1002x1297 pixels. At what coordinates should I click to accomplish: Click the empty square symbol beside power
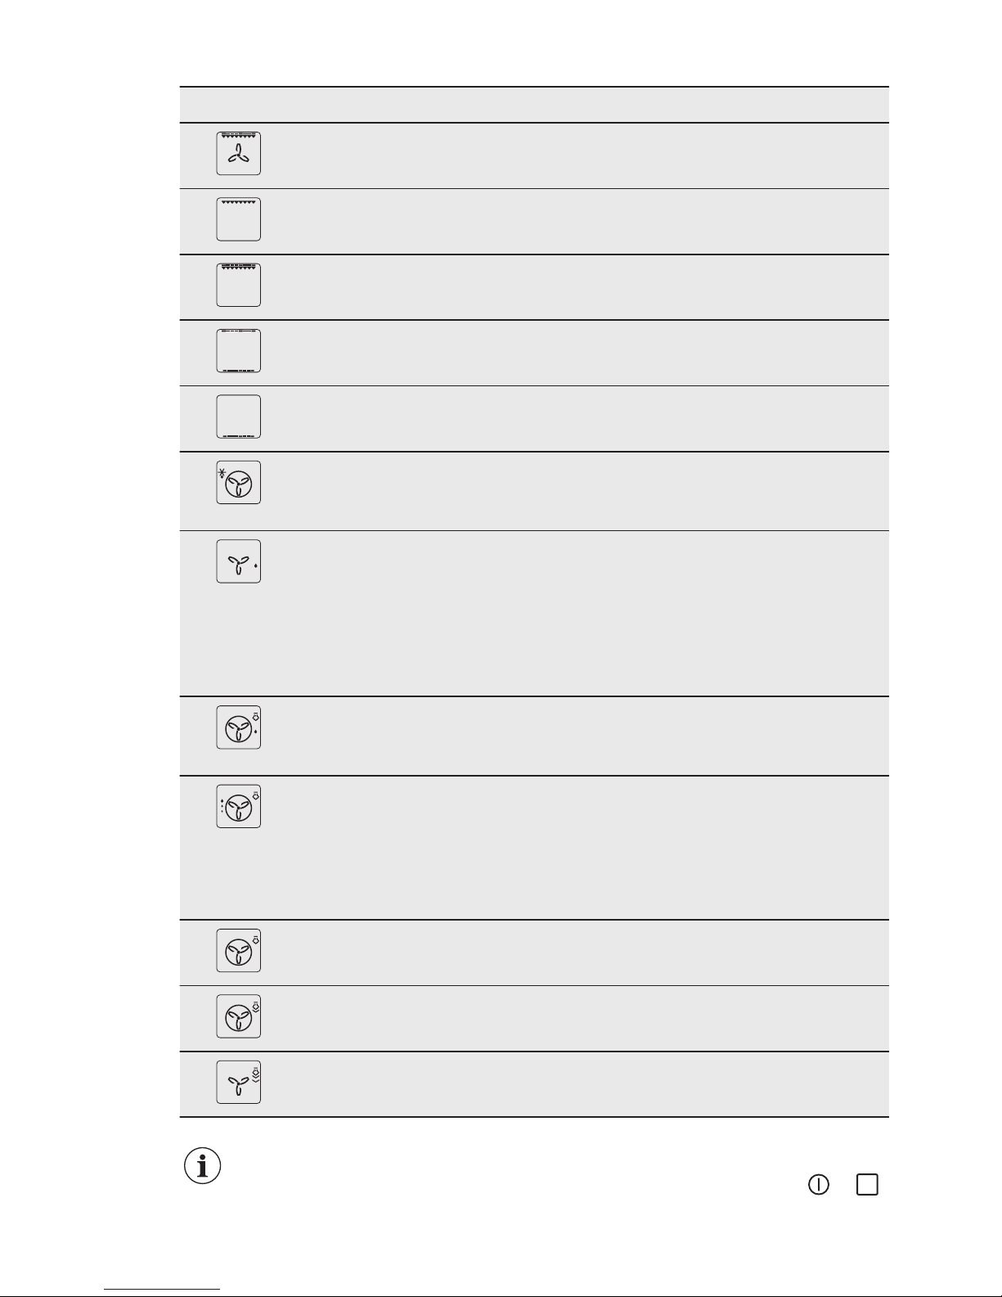(x=867, y=1184)
